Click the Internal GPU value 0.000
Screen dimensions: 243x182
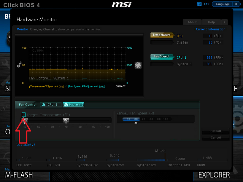click(180, 159)
